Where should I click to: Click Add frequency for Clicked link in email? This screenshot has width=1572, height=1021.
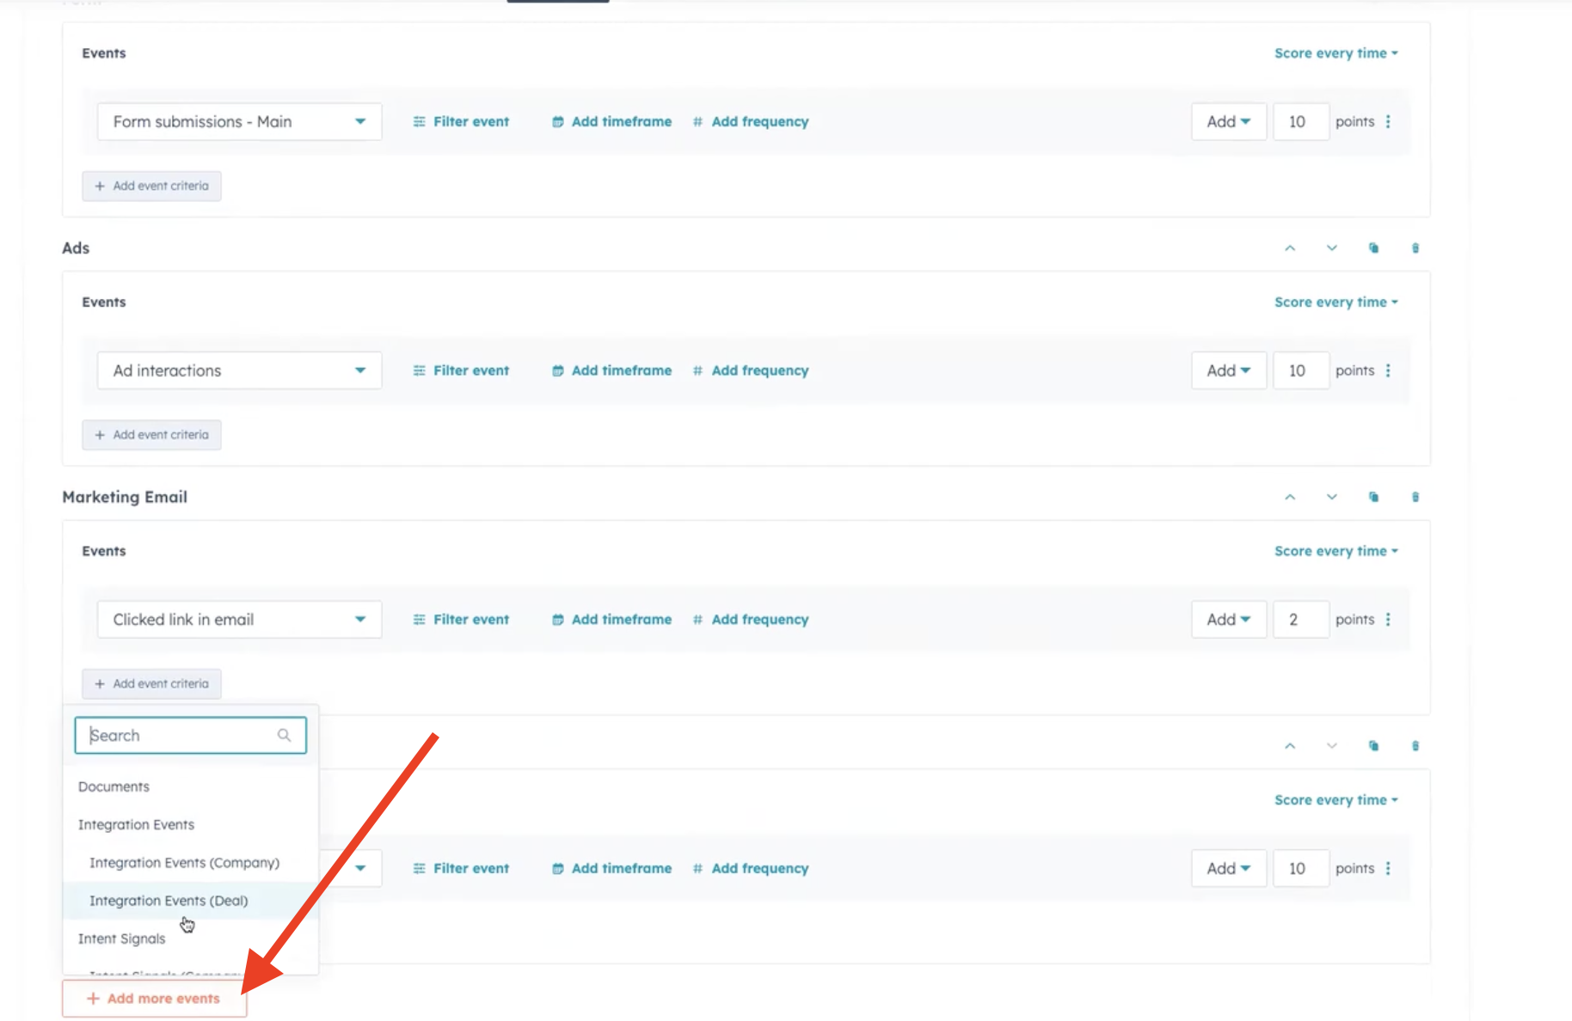759,619
